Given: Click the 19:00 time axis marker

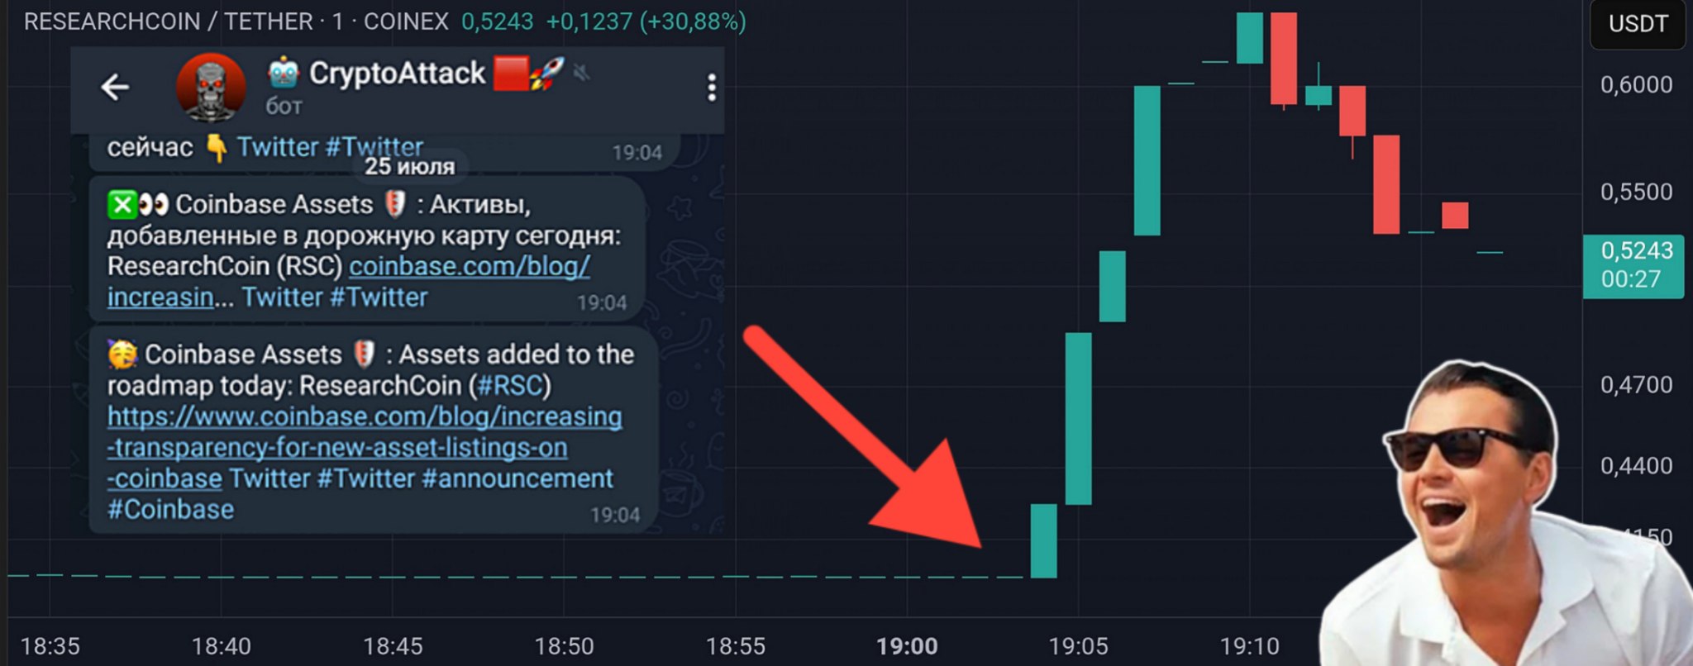Looking at the screenshot, I should pyautogui.click(x=907, y=646).
